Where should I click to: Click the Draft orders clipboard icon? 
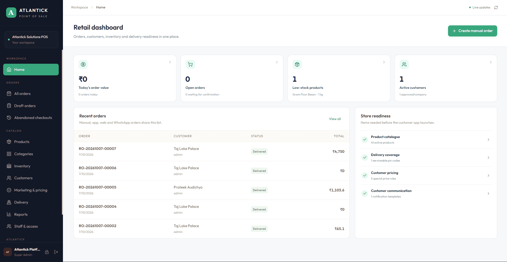click(9, 106)
